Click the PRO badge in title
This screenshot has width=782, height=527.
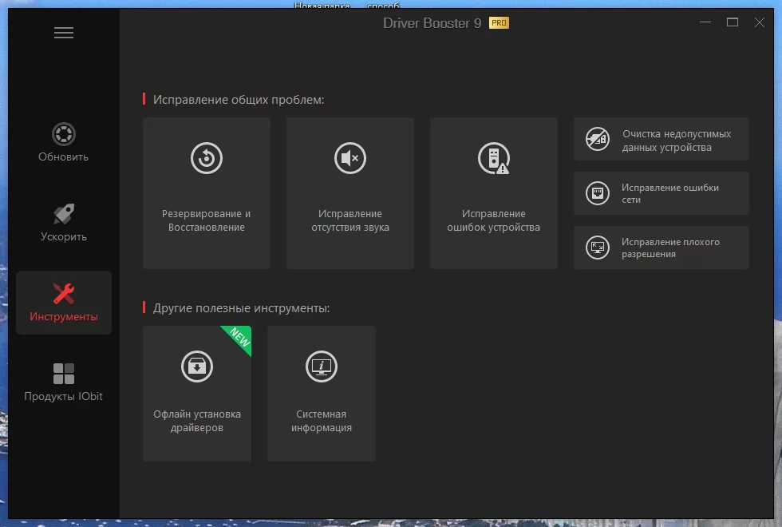pyautogui.click(x=499, y=23)
